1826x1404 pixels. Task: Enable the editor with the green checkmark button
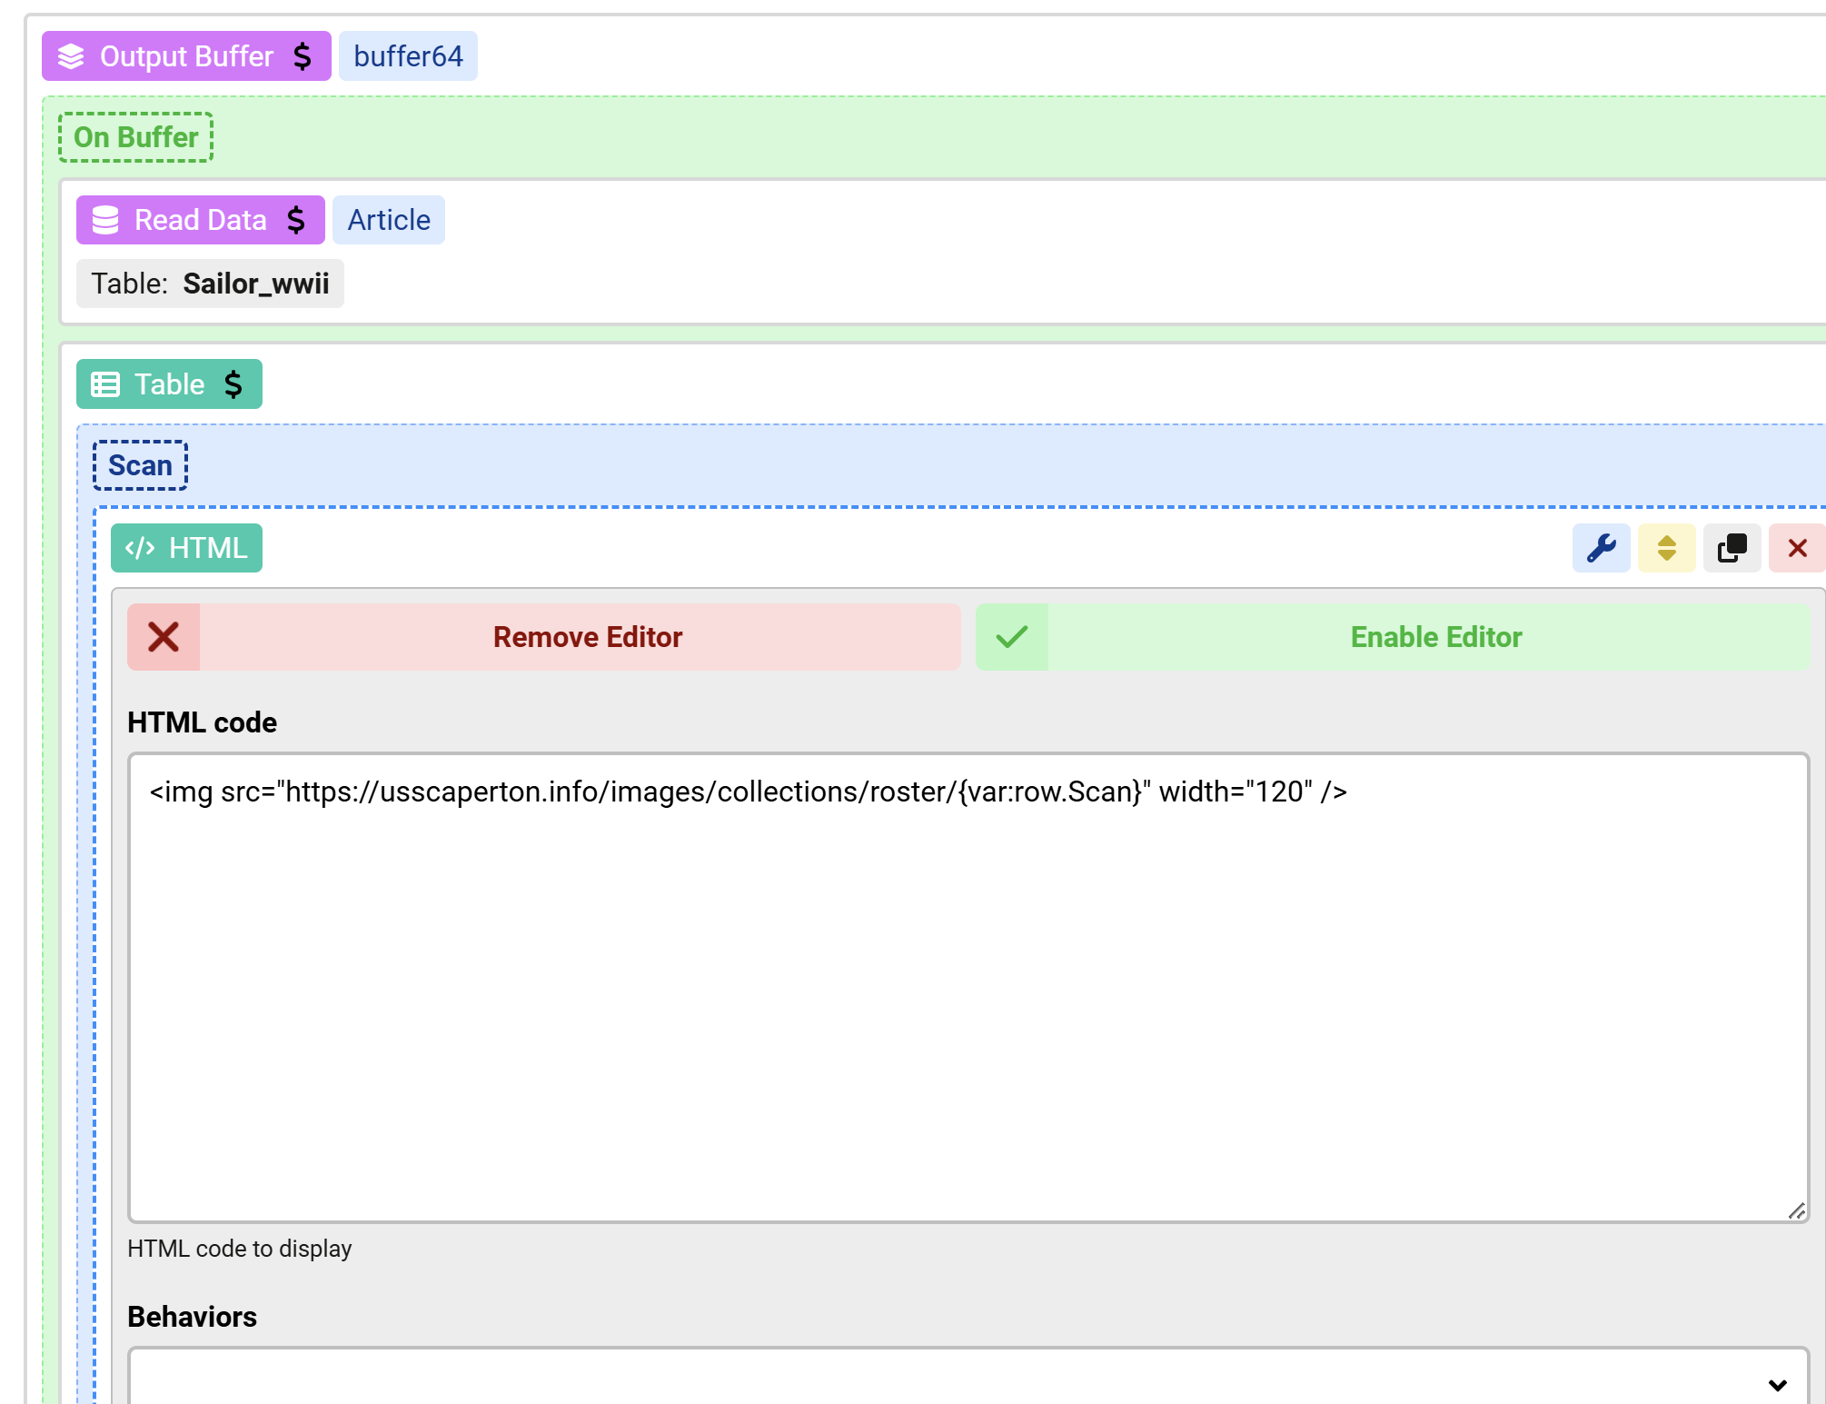[x=1399, y=637]
